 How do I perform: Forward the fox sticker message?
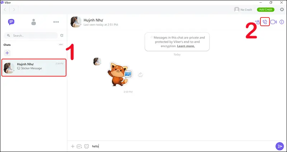pyautogui.click(x=140, y=74)
